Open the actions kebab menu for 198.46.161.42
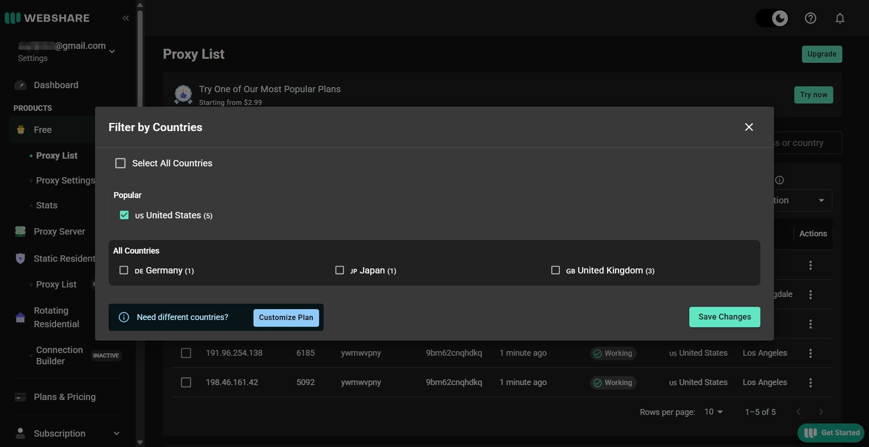 (x=810, y=383)
